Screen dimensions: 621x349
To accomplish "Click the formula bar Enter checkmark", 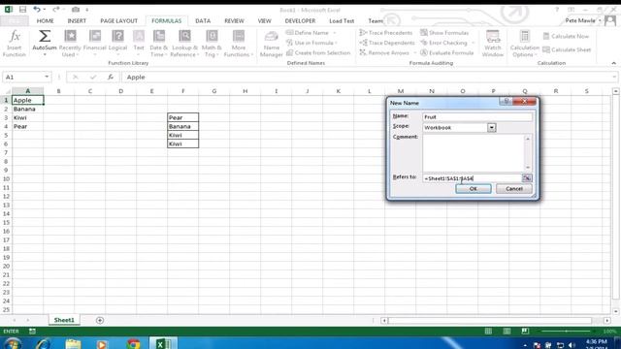I will tap(93, 77).
